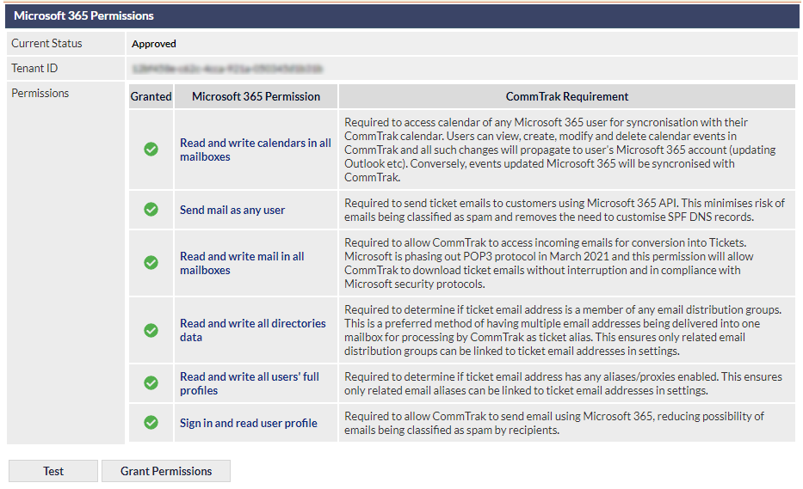Click the CommTrak Requirement column header

567,96
